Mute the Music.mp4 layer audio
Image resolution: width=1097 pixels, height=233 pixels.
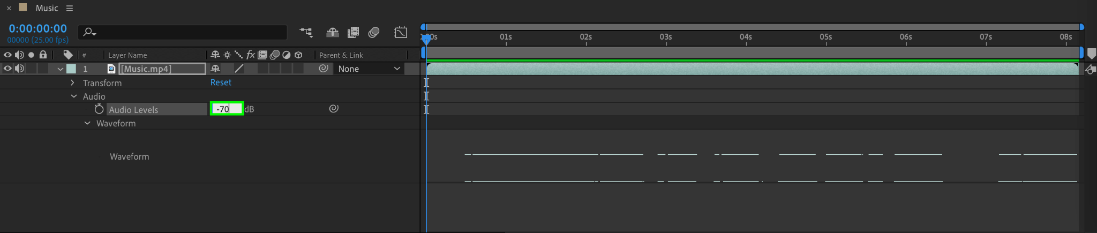(19, 69)
